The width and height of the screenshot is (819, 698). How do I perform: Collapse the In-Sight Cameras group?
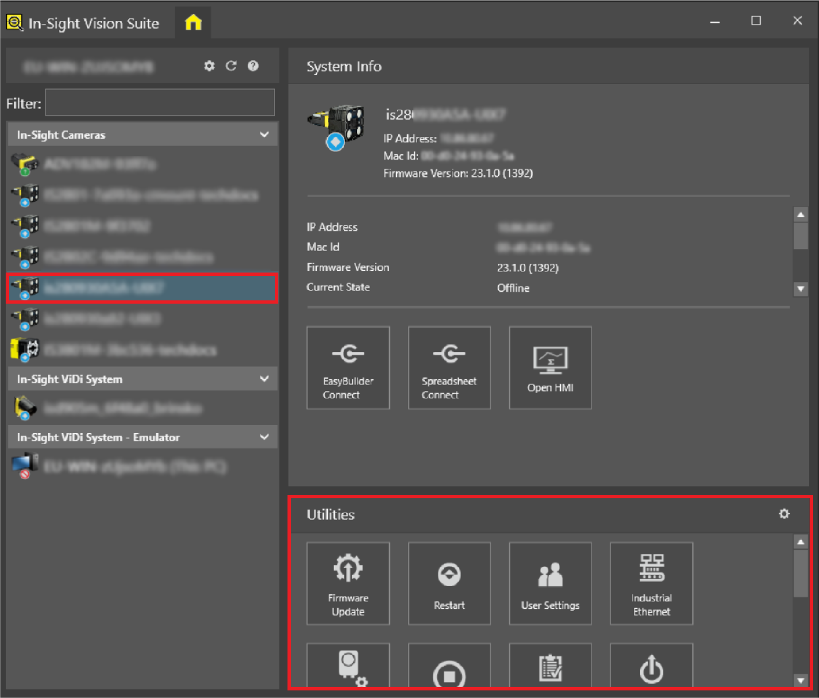pyautogui.click(x=264, y=134)
